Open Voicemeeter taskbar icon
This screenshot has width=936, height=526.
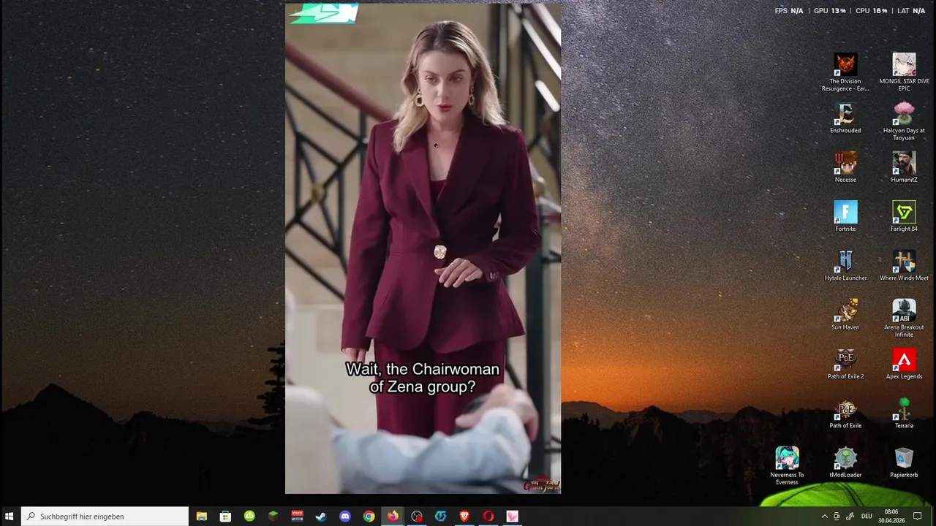(297, 517)
